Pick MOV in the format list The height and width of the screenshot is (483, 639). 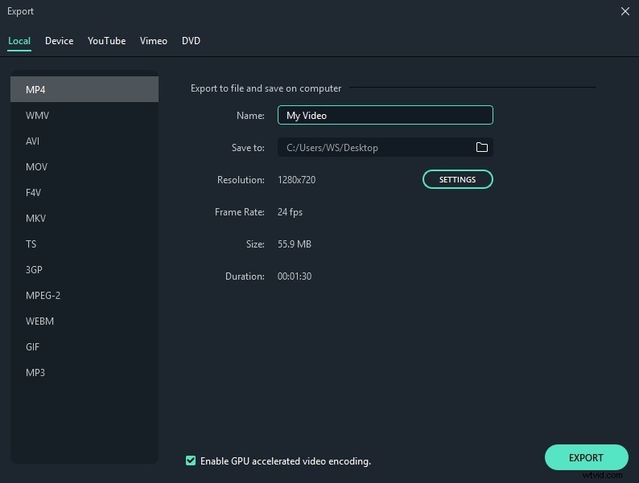click(85, 166)
